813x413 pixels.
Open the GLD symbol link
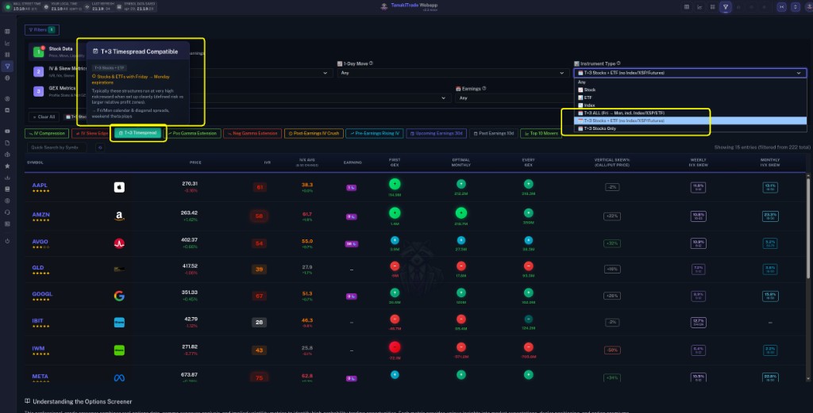pos(38,268)
